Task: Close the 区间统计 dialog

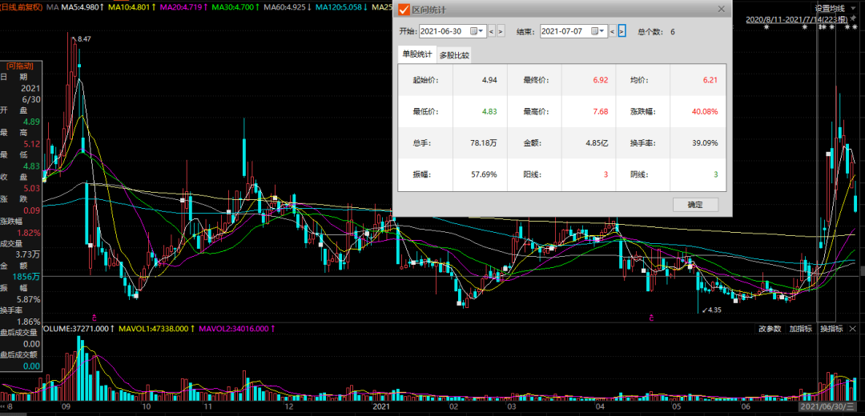Action: click(x=721, y=9)
